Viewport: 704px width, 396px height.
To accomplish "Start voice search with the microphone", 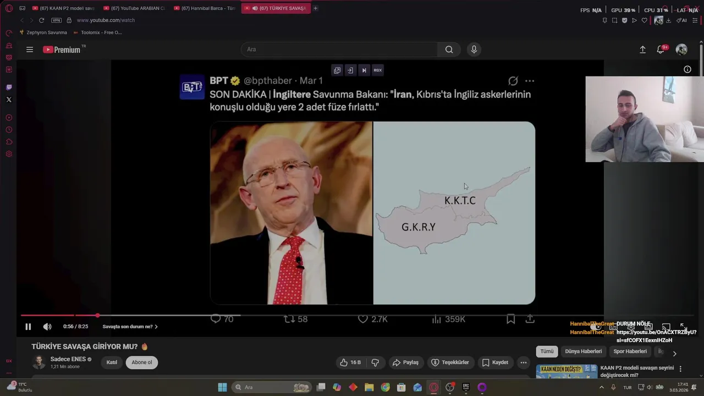I will click(474, 50).
